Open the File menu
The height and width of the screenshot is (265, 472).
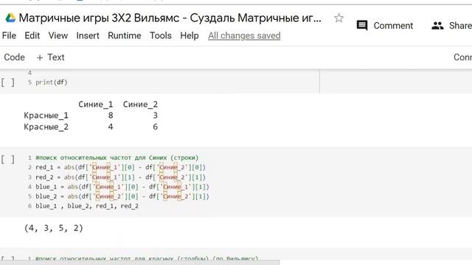[x=9, y=35]
